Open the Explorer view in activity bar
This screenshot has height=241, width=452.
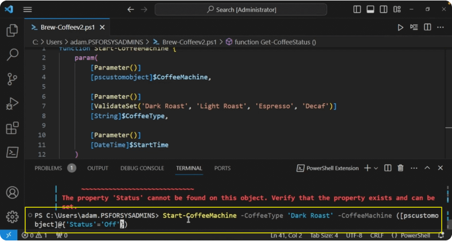coord(12,30)
